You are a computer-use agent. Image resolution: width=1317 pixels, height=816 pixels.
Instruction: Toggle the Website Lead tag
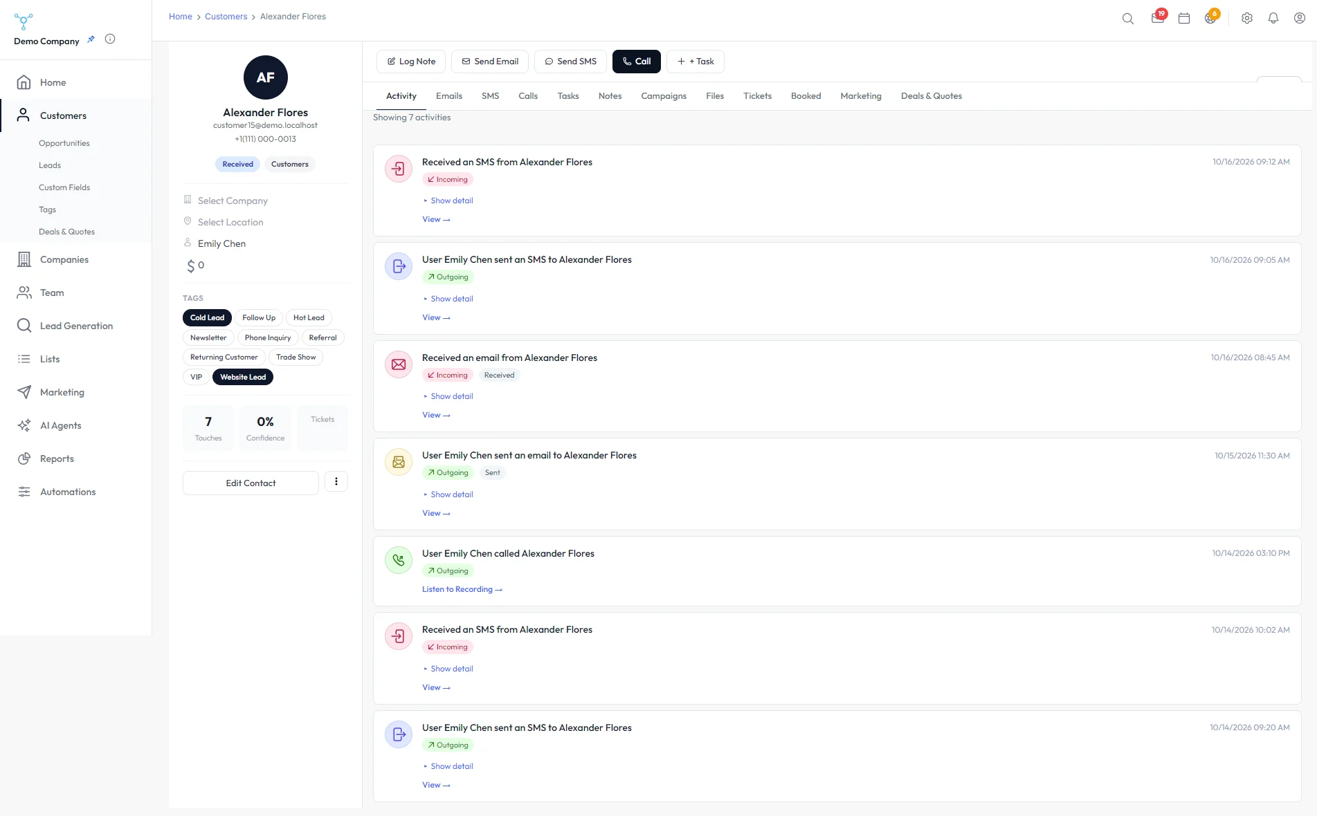pos(243,378)
